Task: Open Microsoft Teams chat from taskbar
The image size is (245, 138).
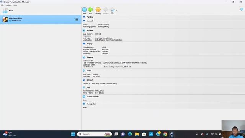Action: [123, 134]
